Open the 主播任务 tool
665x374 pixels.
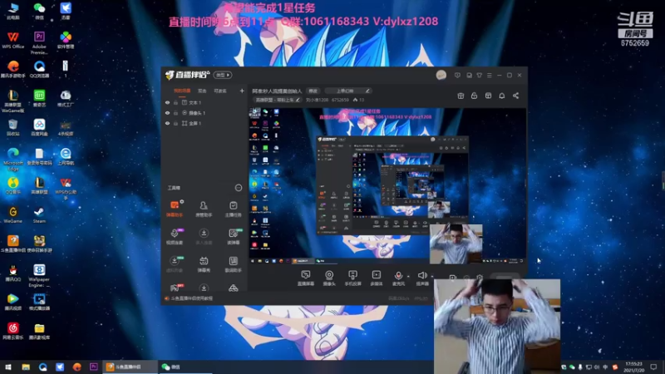(233, 209)
